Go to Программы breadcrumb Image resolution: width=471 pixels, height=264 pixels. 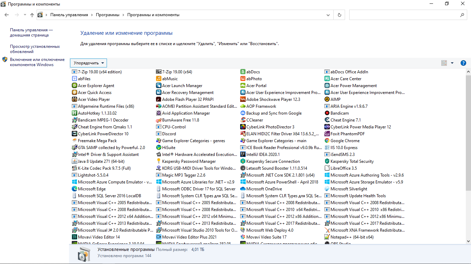coord(108,15)
